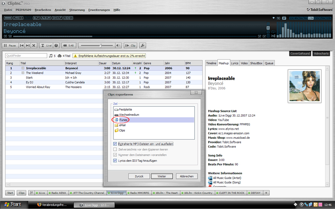Click the Clip recording button
Viewport: 335px width, 209px height.
[x=131, y=45]
